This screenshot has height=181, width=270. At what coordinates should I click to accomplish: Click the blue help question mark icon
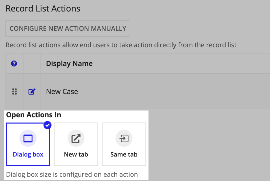14,63
